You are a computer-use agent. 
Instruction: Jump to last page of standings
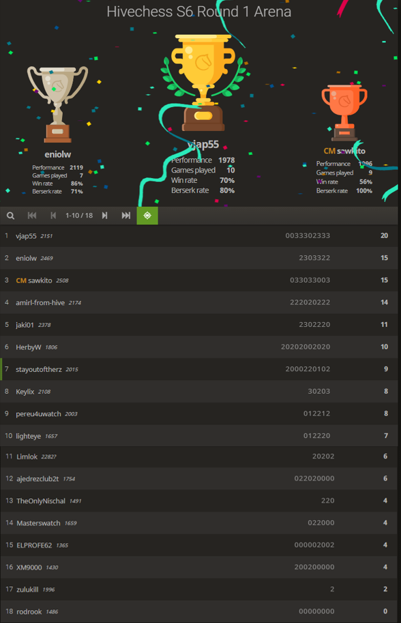click(x=126, y=216)
